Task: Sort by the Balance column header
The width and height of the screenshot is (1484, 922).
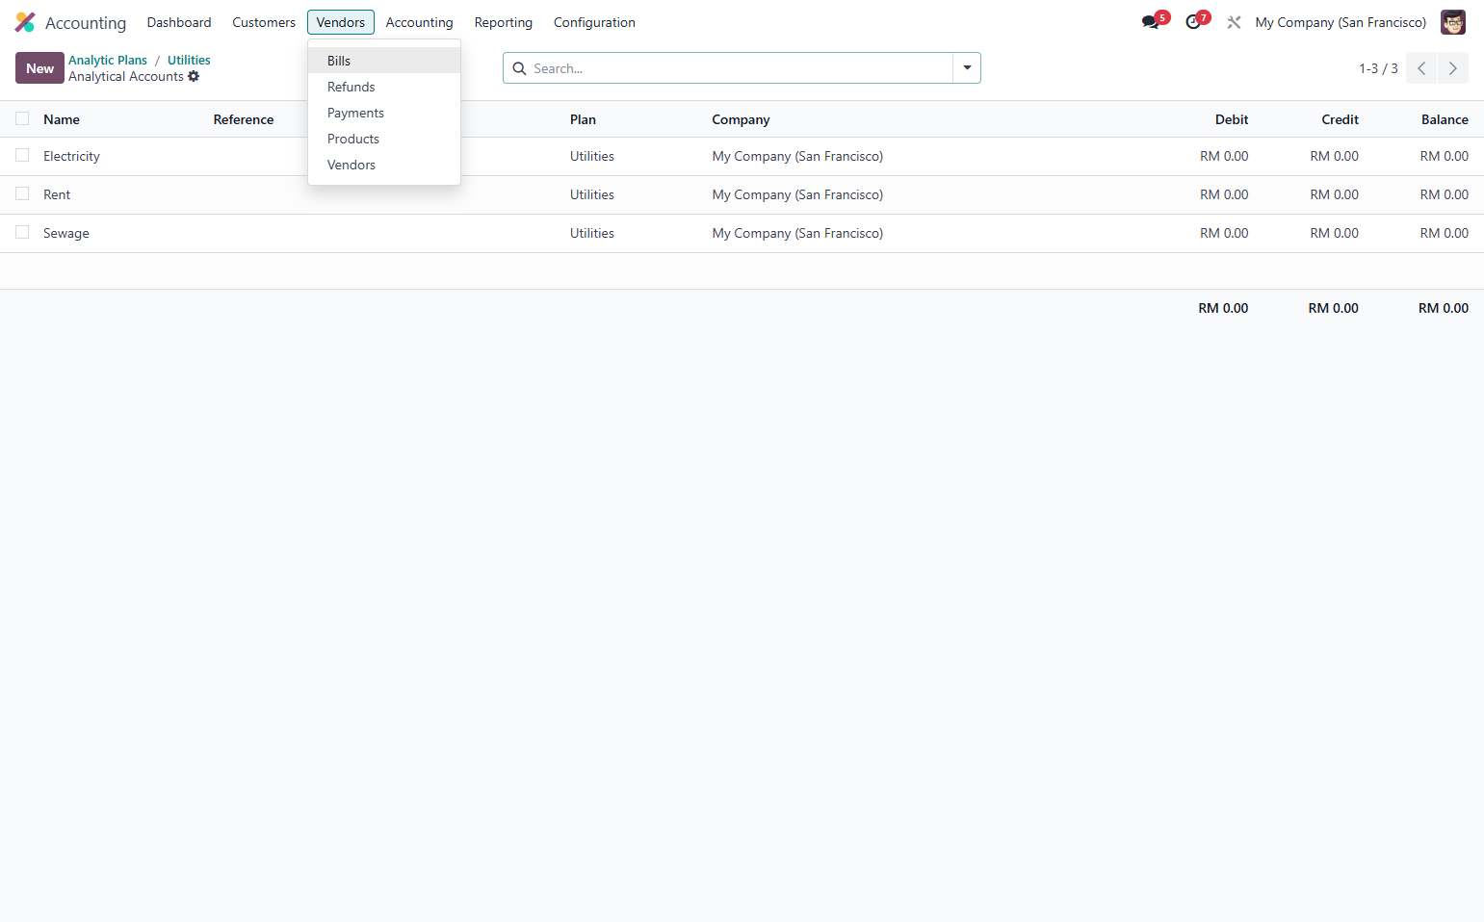Action: (x=1445, y=119)
